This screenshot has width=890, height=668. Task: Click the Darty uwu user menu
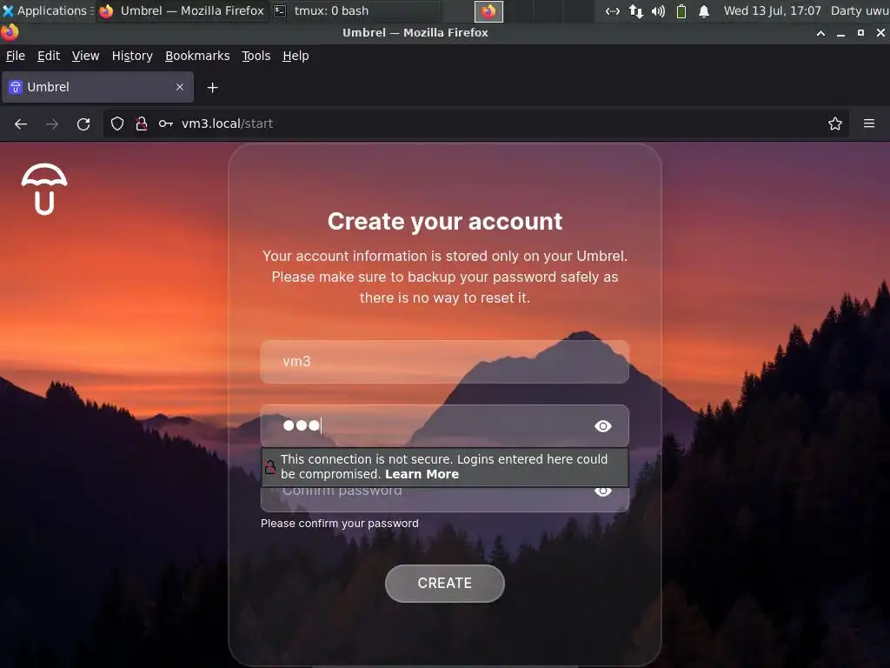[x=860, y=10]
